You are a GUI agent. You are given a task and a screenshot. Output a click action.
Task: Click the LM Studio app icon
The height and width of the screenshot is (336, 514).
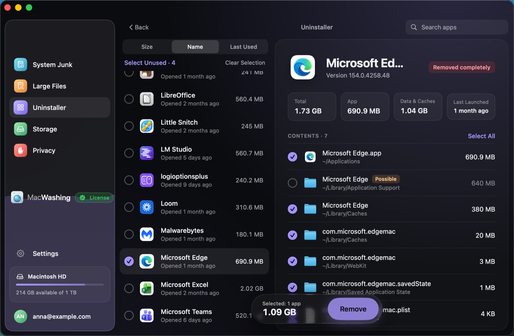pos(147,153)
